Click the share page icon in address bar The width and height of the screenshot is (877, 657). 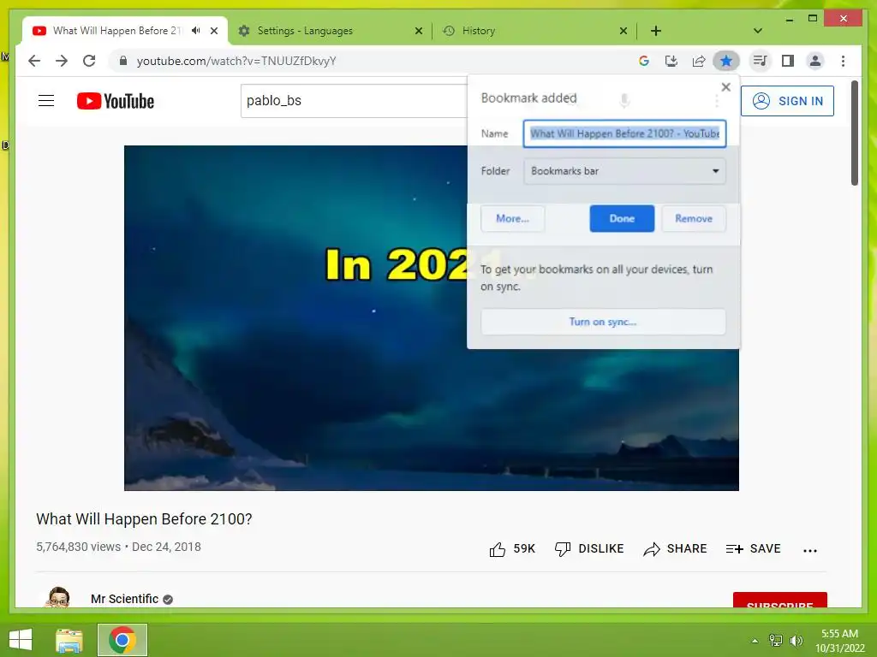699,61
